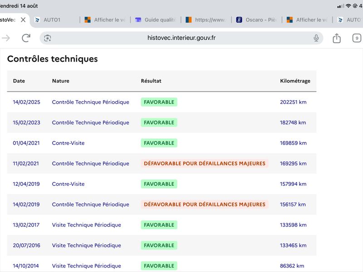
Task: Open the share sheet icon
Action: [x=337, y=38]
